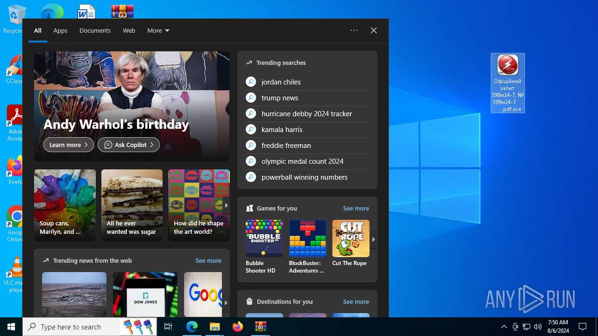Open the Dow Jones news thumbnail
Viewport: 598px width, 336px height.
pyautogui.click(x=145, y=294)
